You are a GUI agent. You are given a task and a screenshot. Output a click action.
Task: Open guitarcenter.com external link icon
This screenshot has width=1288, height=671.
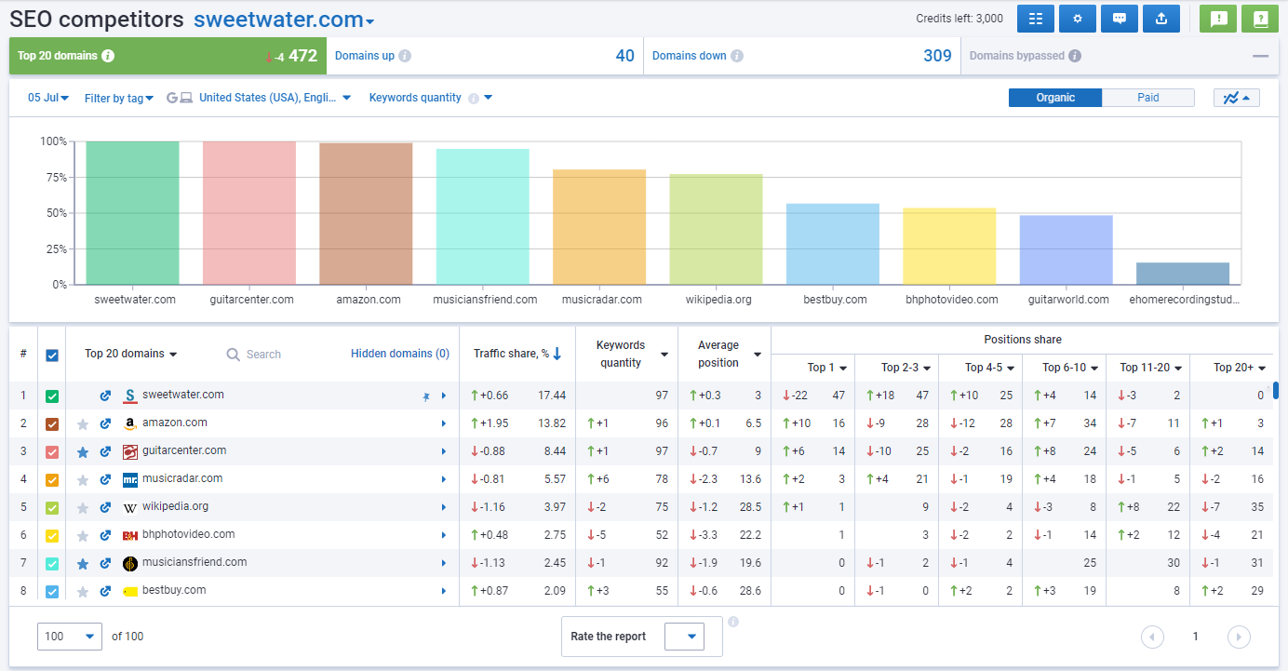(106, 452)
